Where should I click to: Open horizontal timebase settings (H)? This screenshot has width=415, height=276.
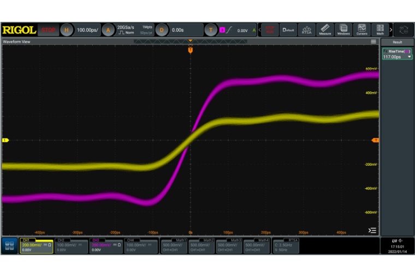coord(67,30)
